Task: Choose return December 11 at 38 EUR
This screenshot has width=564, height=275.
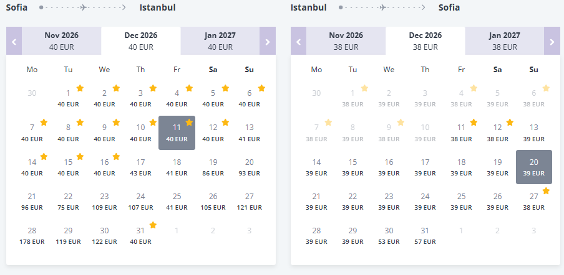Action: click(462, 133)
